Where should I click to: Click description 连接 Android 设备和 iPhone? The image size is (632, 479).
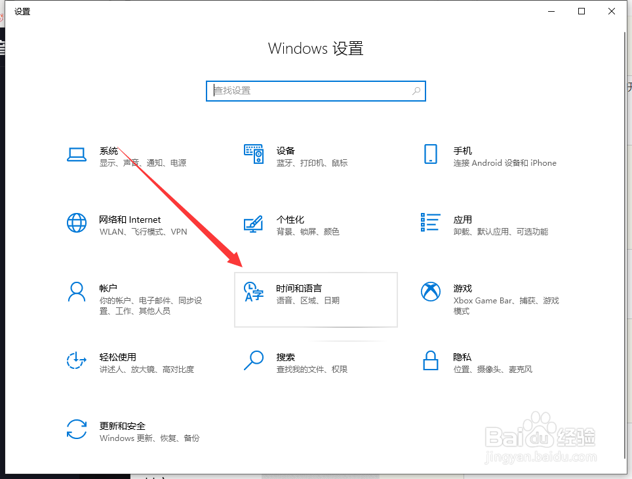tap(505, 163)
